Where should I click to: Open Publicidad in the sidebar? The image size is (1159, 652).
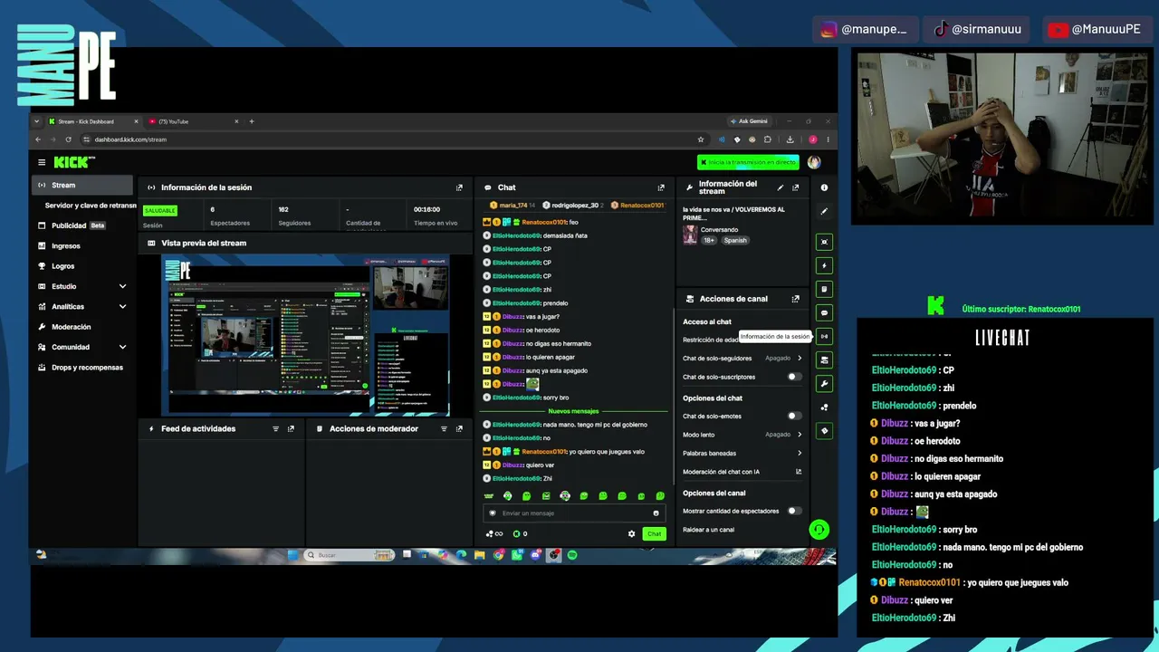(x=82, y=225)
